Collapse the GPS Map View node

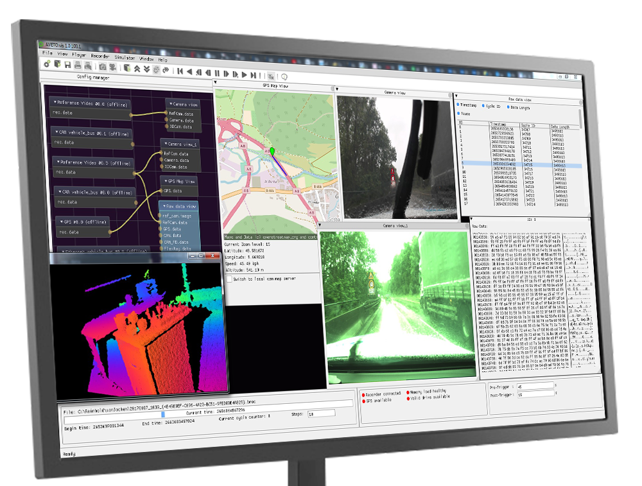[166, 181]
